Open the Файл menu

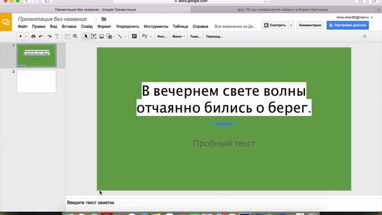tap(23, 26)
